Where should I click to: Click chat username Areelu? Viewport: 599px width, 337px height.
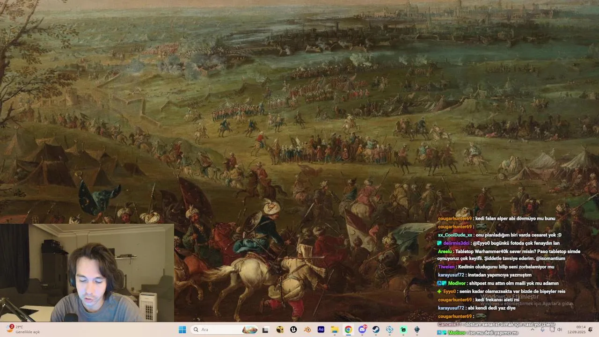click(x=445, y=251)
